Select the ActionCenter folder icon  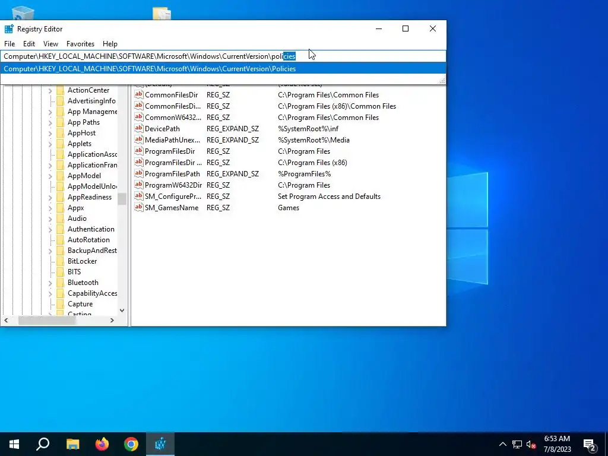[60, 90]
